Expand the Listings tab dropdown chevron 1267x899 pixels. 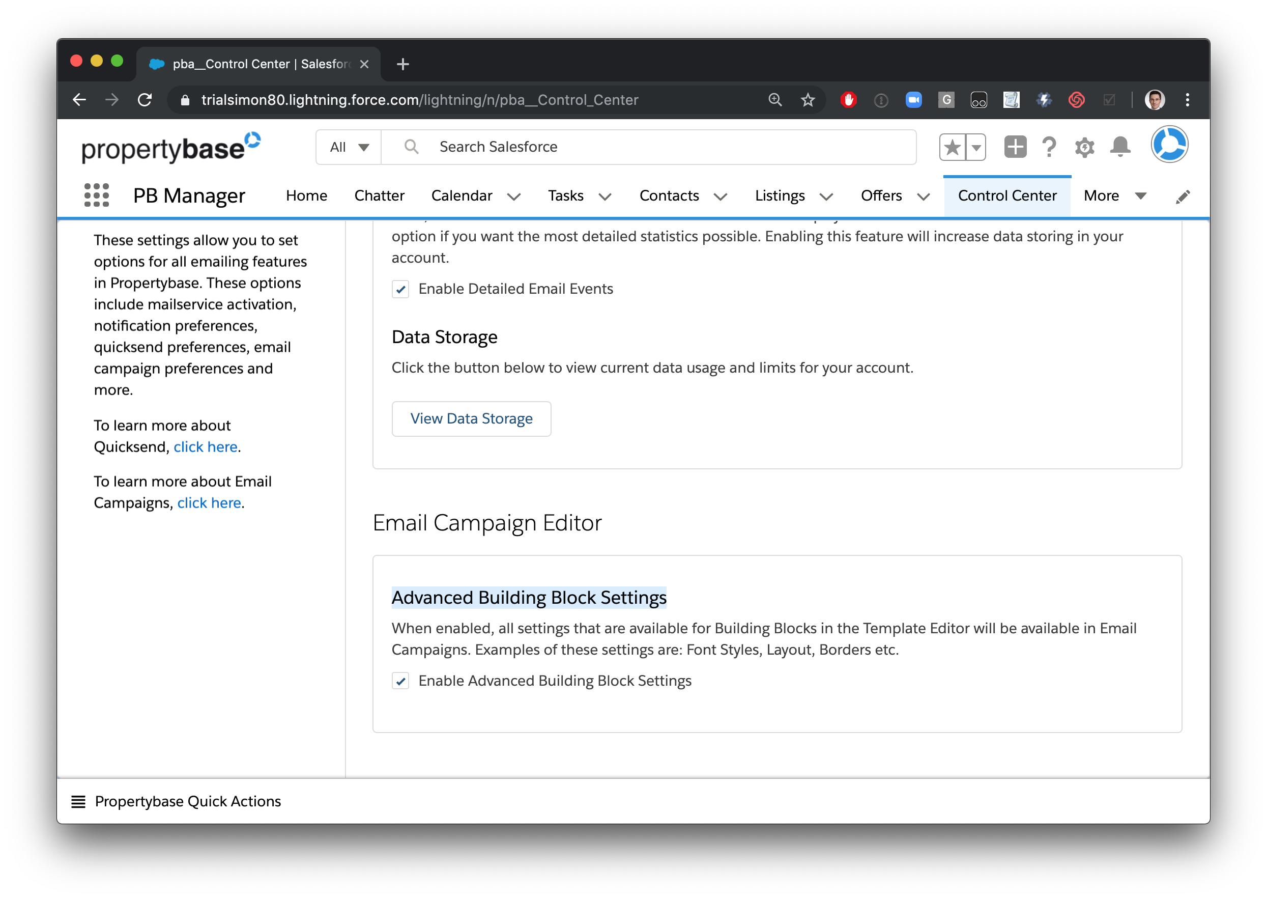[x=825, y=196]
